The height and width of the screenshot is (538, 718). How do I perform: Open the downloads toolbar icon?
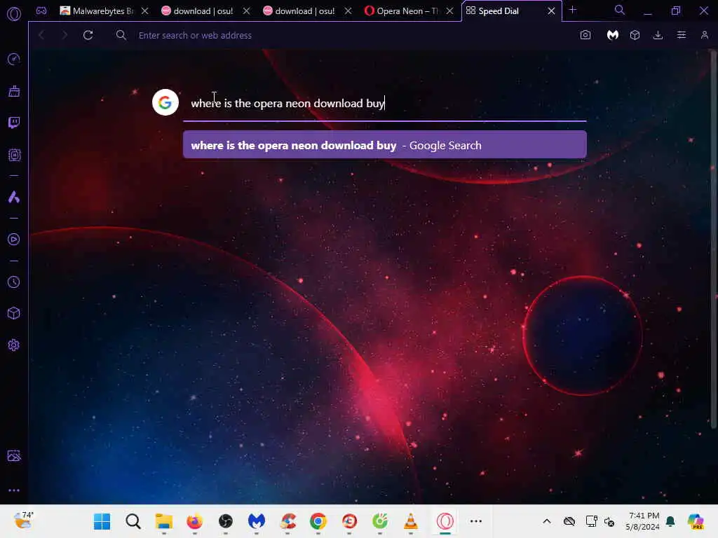tap(658, 35)
